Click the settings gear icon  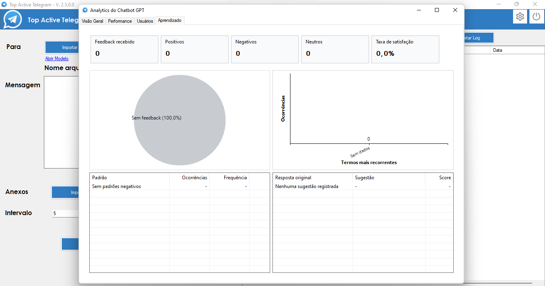(x=519, y=17)
